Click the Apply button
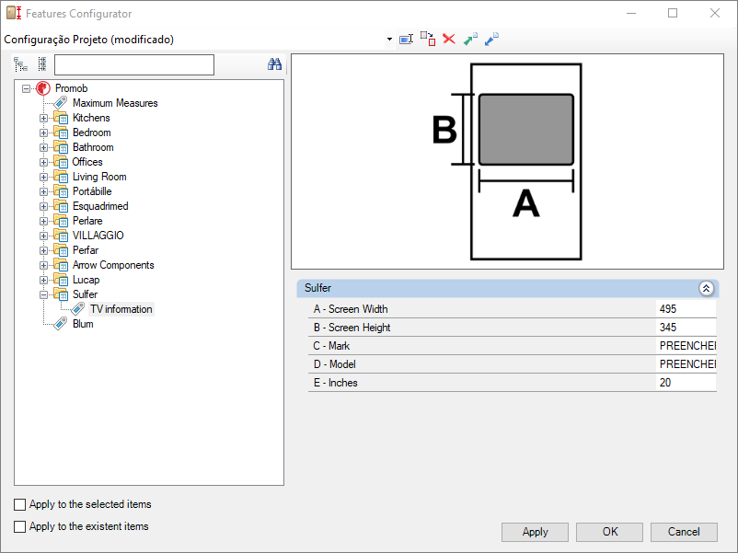Screen dimensions: 738x553 (535, 532)
